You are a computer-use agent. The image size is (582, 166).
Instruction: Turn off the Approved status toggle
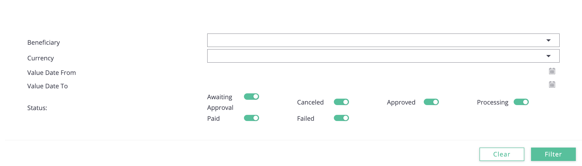[431, 102]
